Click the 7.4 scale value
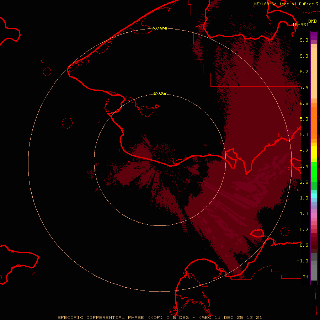Screen dimensions: 320x320 (x=304, y=87)
